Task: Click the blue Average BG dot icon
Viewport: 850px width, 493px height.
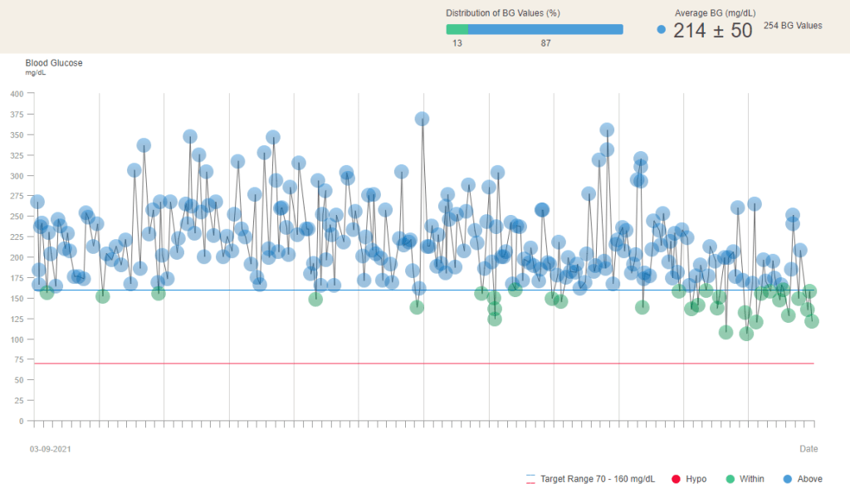Action: coord(661,30)
